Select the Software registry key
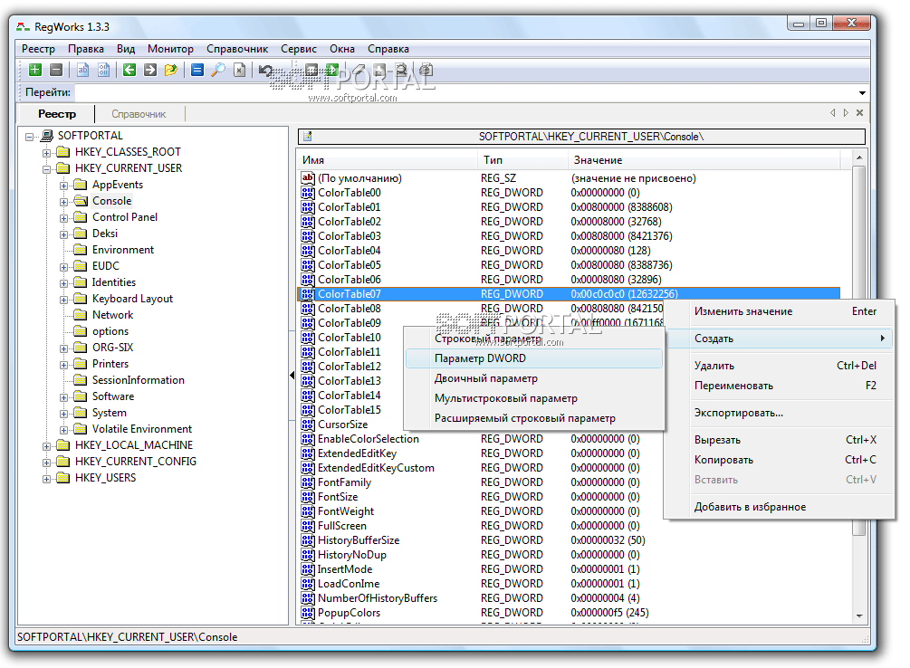Viewport: 910px width, 668px height. click(112, 396)
